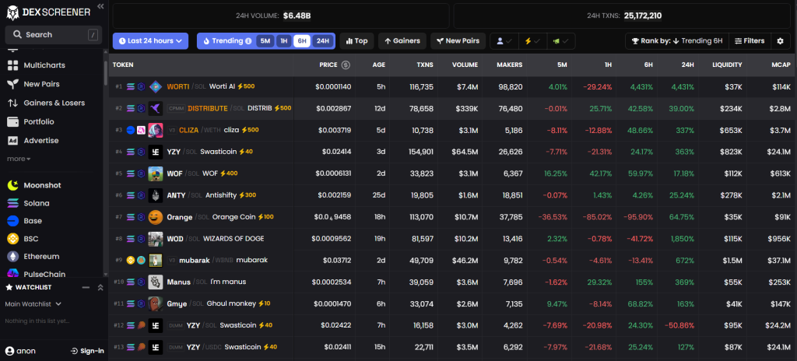Screen dimensions: 797x361
Task: Click the Gmye Ghoul monkey icon
Action: [x=155, y=303]
